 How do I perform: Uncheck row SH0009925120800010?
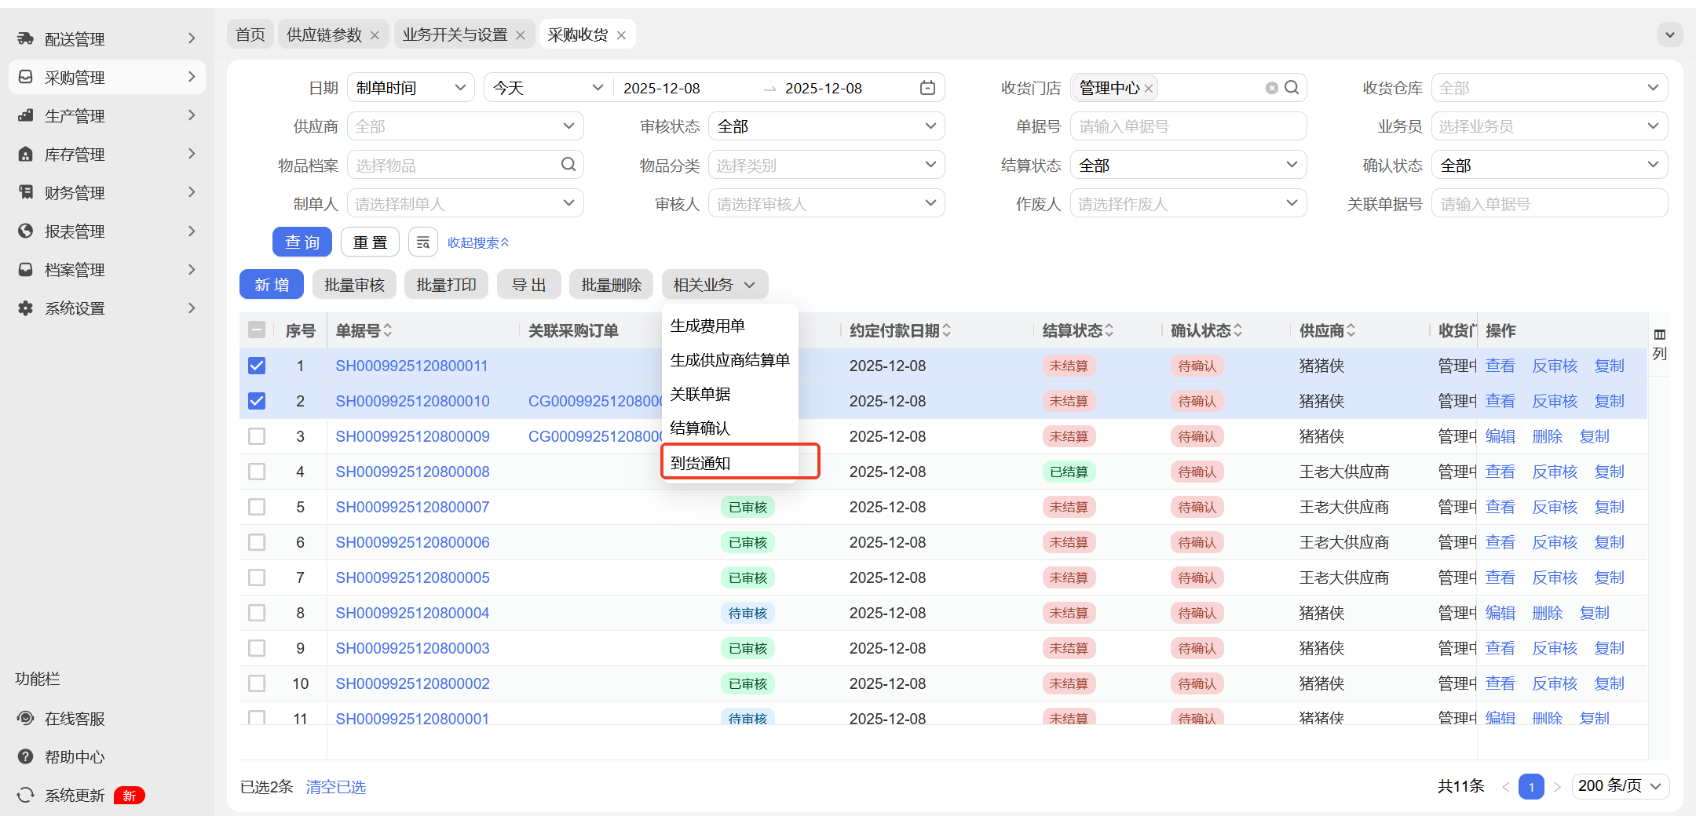[x=257, y=401]
